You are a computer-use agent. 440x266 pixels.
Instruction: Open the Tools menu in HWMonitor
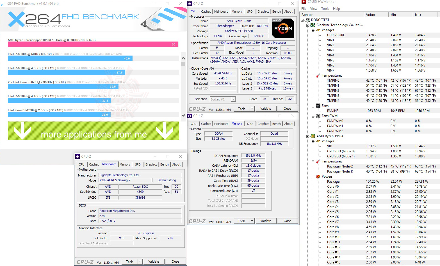point(325,9)
